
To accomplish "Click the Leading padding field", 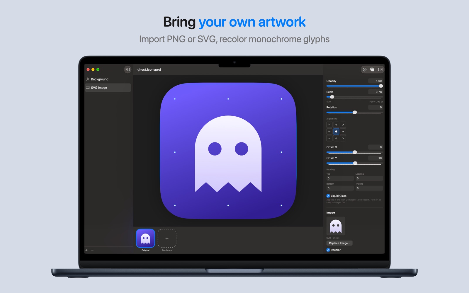I will click(369, 178).
